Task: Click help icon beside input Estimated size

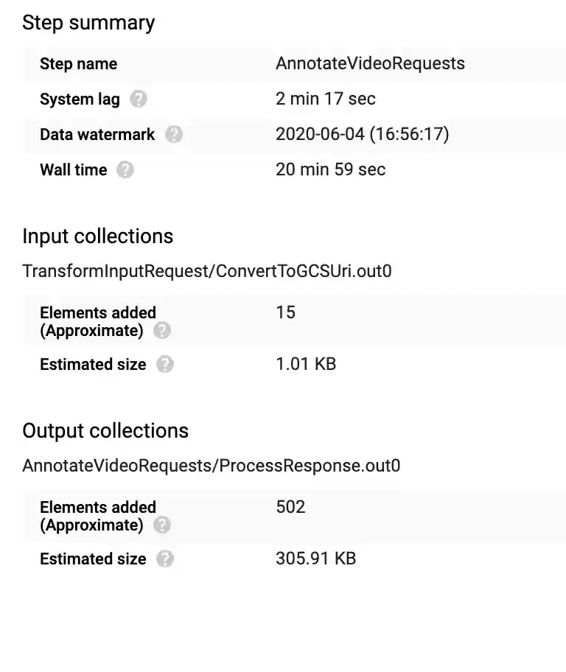Action: 165,365
